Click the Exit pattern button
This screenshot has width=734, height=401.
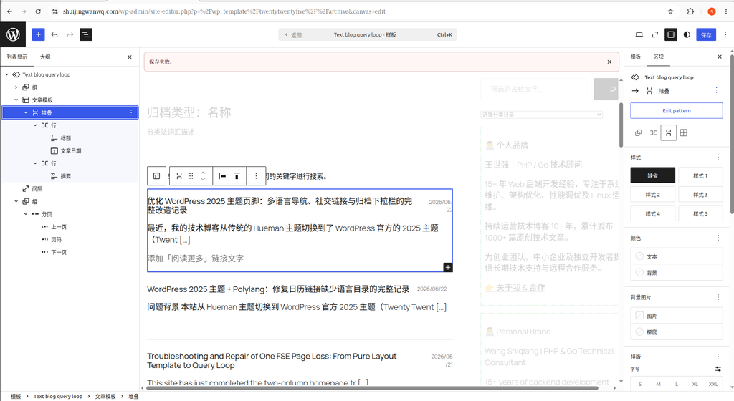click(677, 111)
